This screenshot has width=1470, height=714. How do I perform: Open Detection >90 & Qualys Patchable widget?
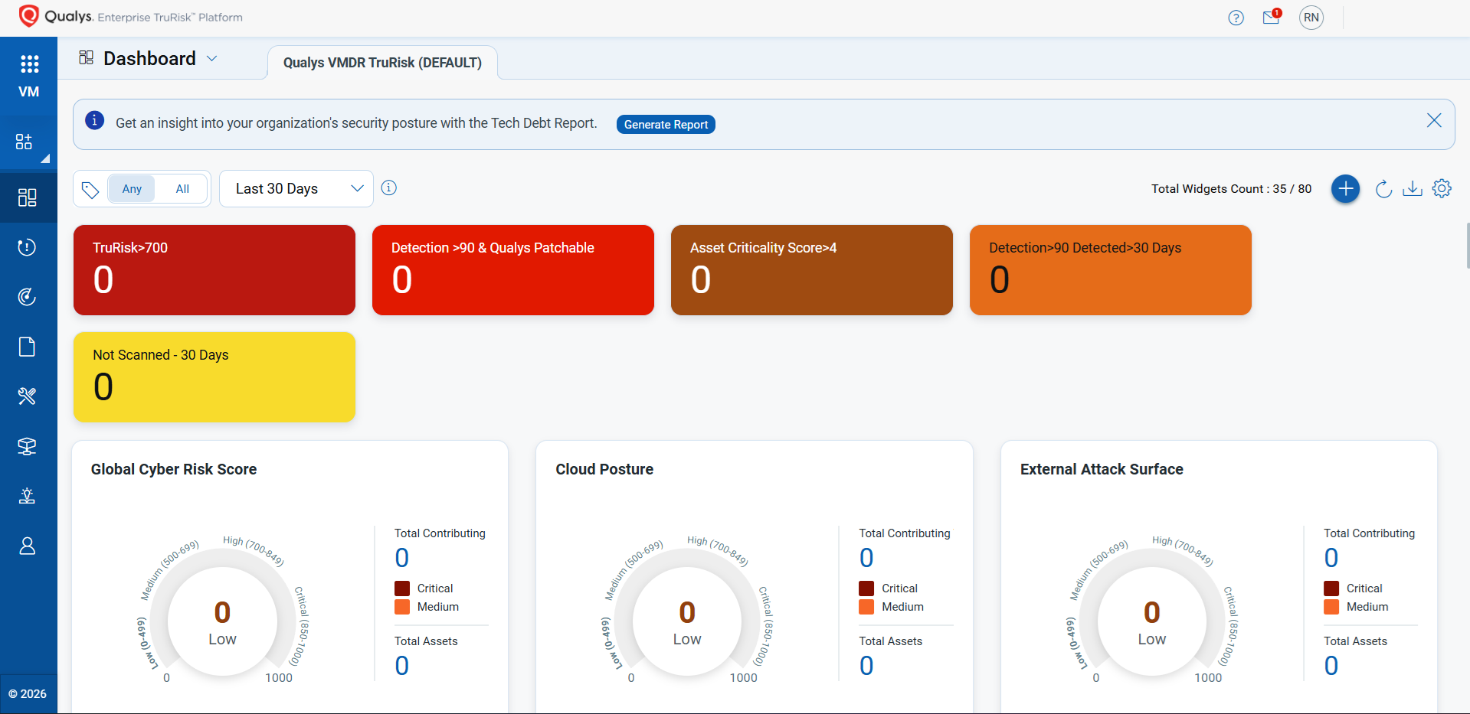tap(513, 270)
